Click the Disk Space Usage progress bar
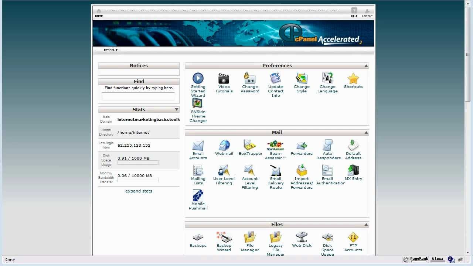Screen dimensions: 473x266 click(x=138, y=163)
